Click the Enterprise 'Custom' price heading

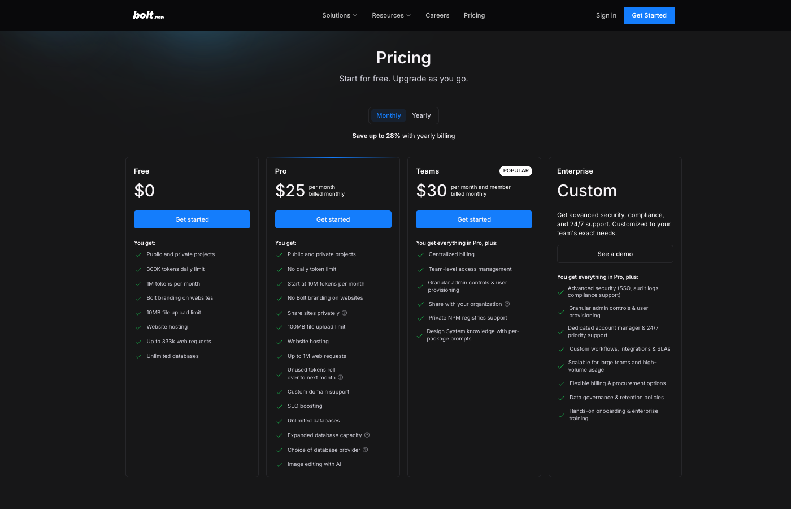click(x=587, y=191)
